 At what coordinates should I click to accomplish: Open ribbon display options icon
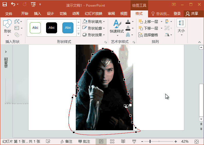pos(174,4)
